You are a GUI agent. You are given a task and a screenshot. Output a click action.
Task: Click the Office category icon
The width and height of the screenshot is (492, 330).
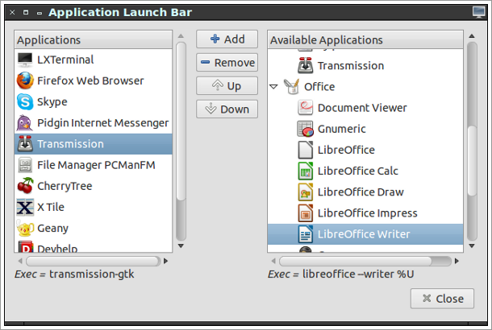coord(291,86)
